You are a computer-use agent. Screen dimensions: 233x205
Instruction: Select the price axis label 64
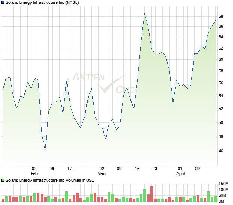221,37
